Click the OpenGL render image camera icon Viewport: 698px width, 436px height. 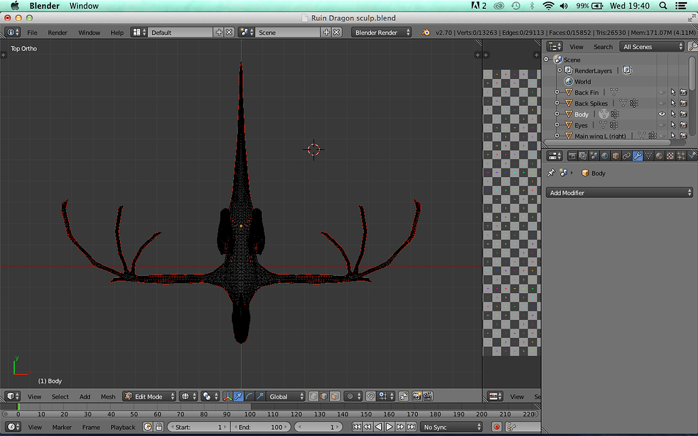pos(416,396)
